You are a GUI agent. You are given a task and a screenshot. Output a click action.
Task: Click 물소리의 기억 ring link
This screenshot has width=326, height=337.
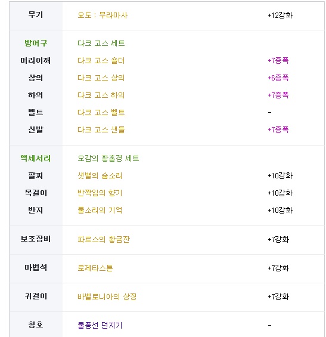100,210
